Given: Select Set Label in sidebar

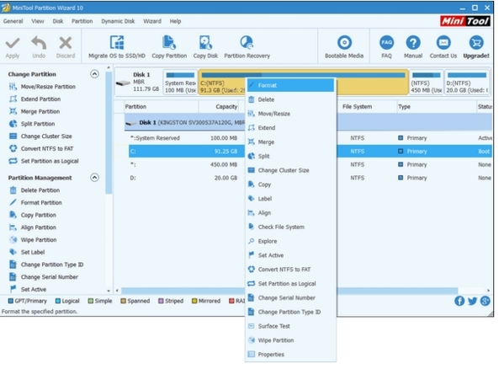Looking at the screenshot, I should [27, 252].
